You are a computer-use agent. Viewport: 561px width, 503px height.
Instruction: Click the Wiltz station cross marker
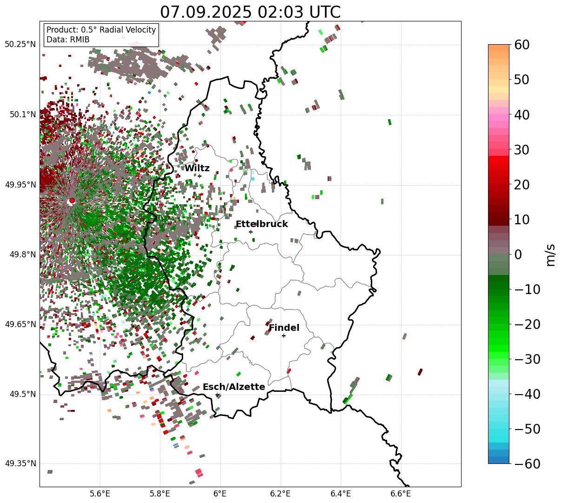(199, 176)
